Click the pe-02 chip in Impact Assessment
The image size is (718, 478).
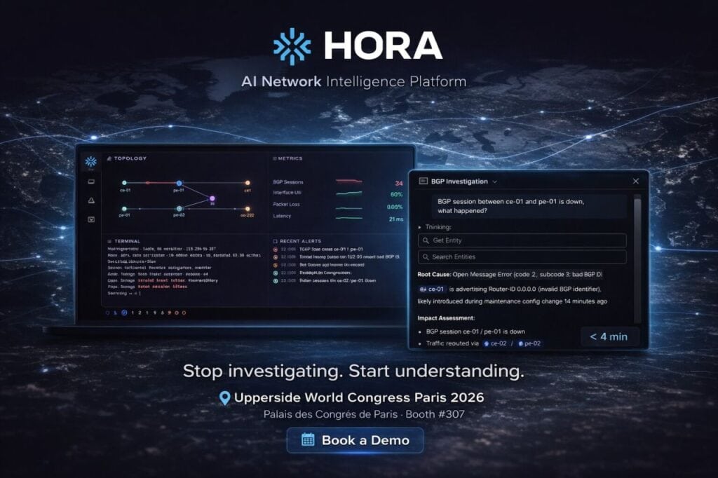(530, 343)
